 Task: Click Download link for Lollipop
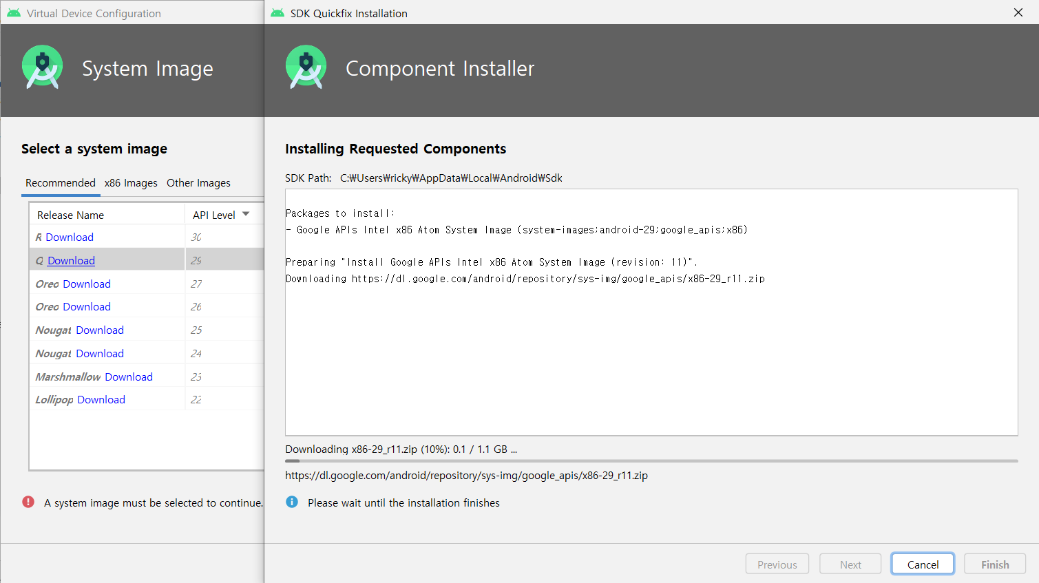click(101, 399)
